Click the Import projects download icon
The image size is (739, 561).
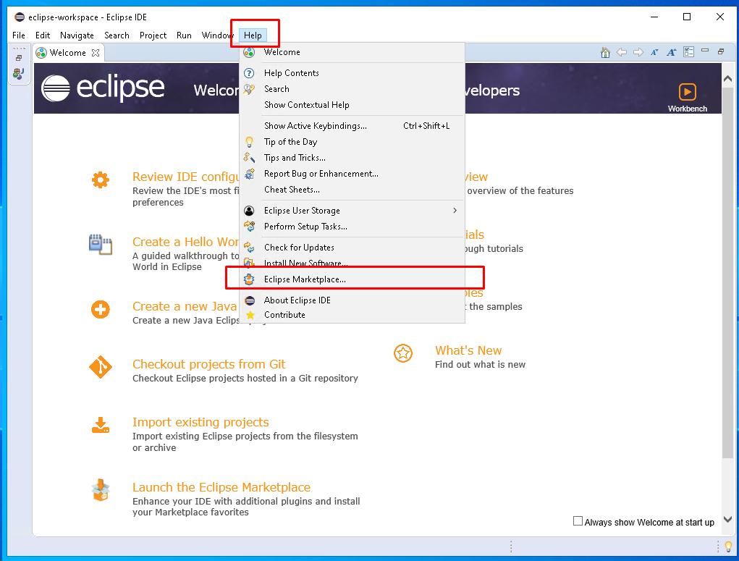pos(101,425)
